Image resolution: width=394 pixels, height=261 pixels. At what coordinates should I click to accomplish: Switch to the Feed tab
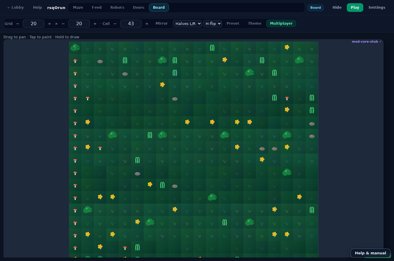coord(96,8)
